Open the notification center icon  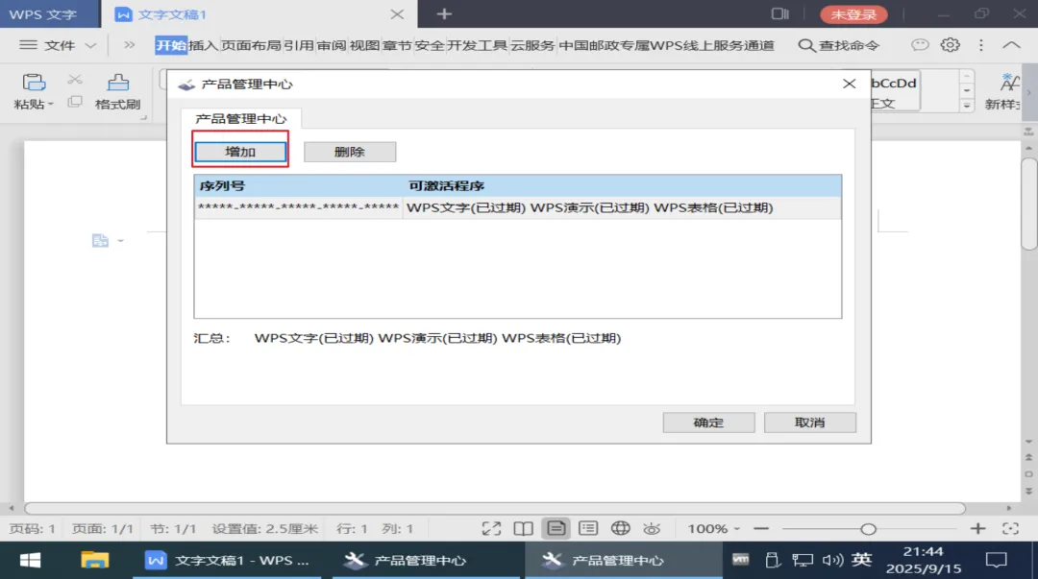point(997,561)
